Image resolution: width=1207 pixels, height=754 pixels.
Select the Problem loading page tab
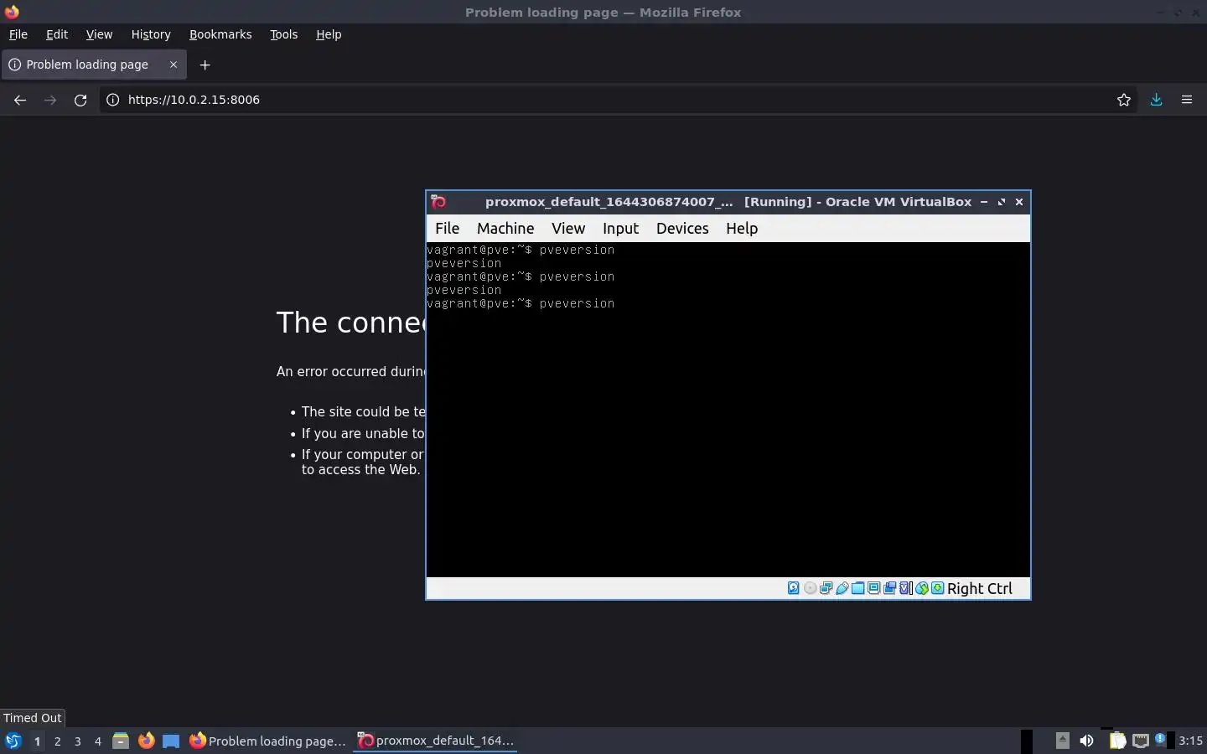tap(94, 65)
